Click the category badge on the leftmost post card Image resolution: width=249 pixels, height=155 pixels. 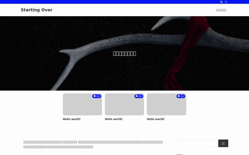click(x=96, y=96)
